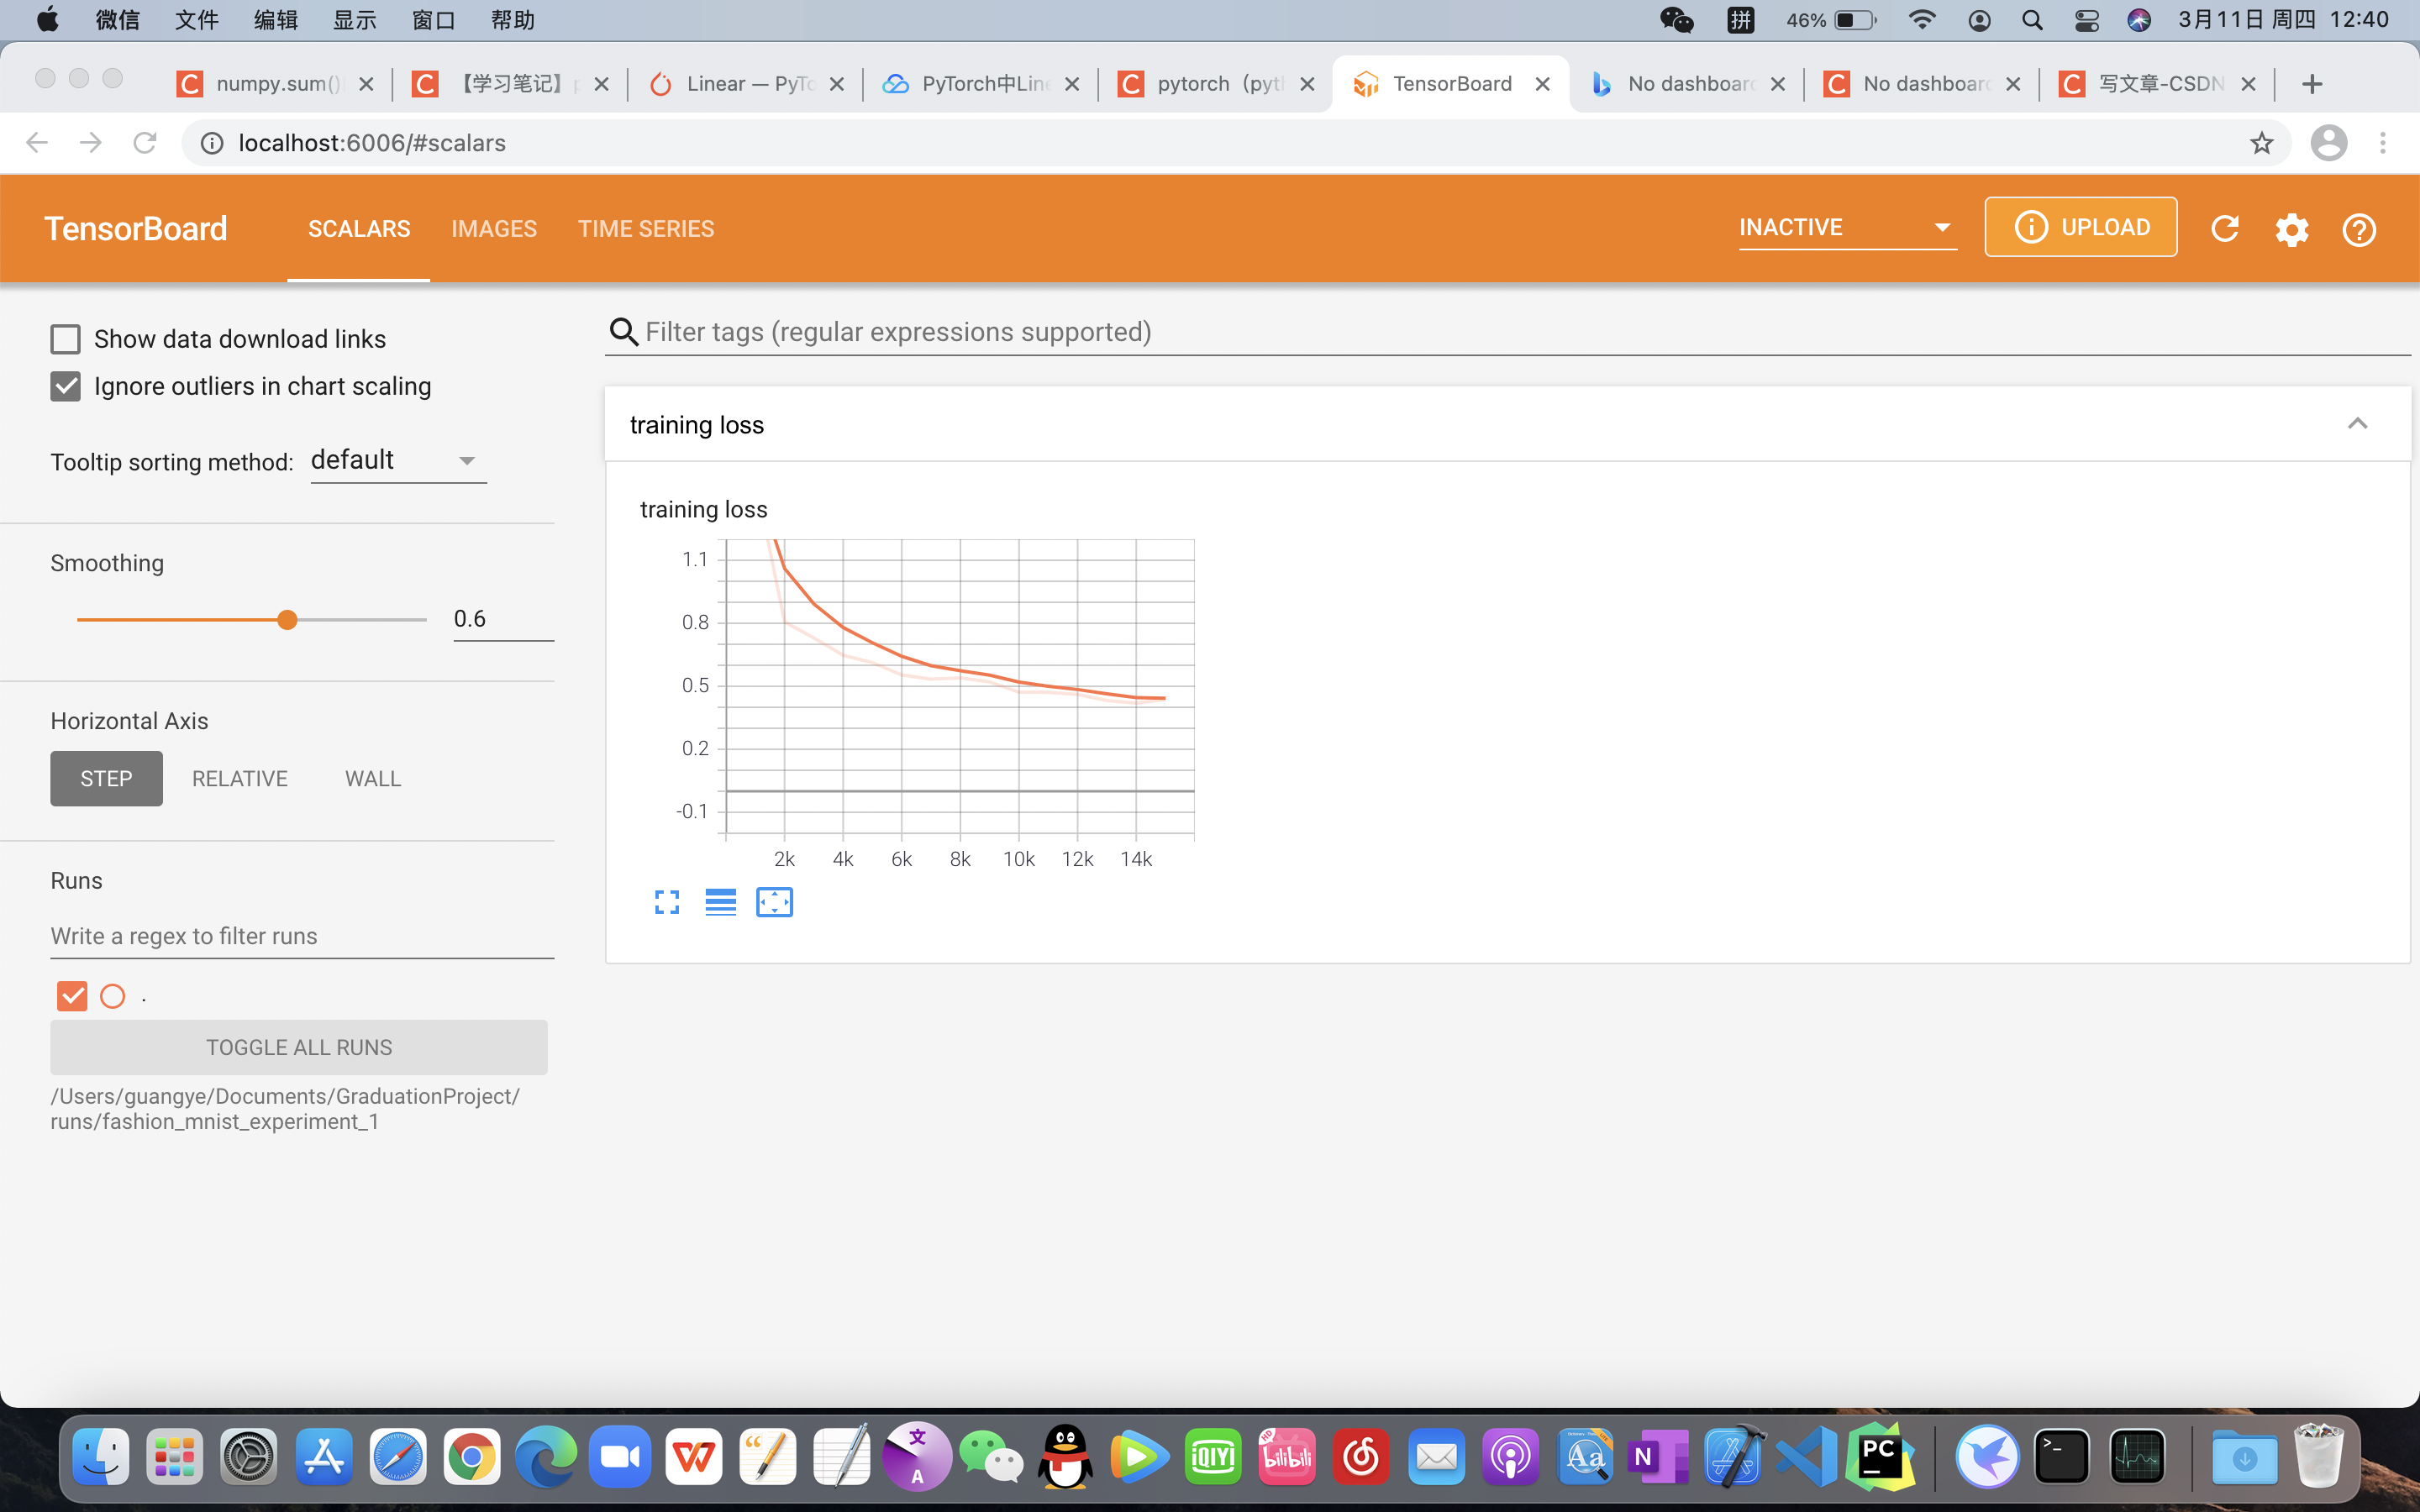Viewport: 2420px width, 1512px height.
Task: Toggle y-axis log scale icon
Action: [x=720, y=902]
